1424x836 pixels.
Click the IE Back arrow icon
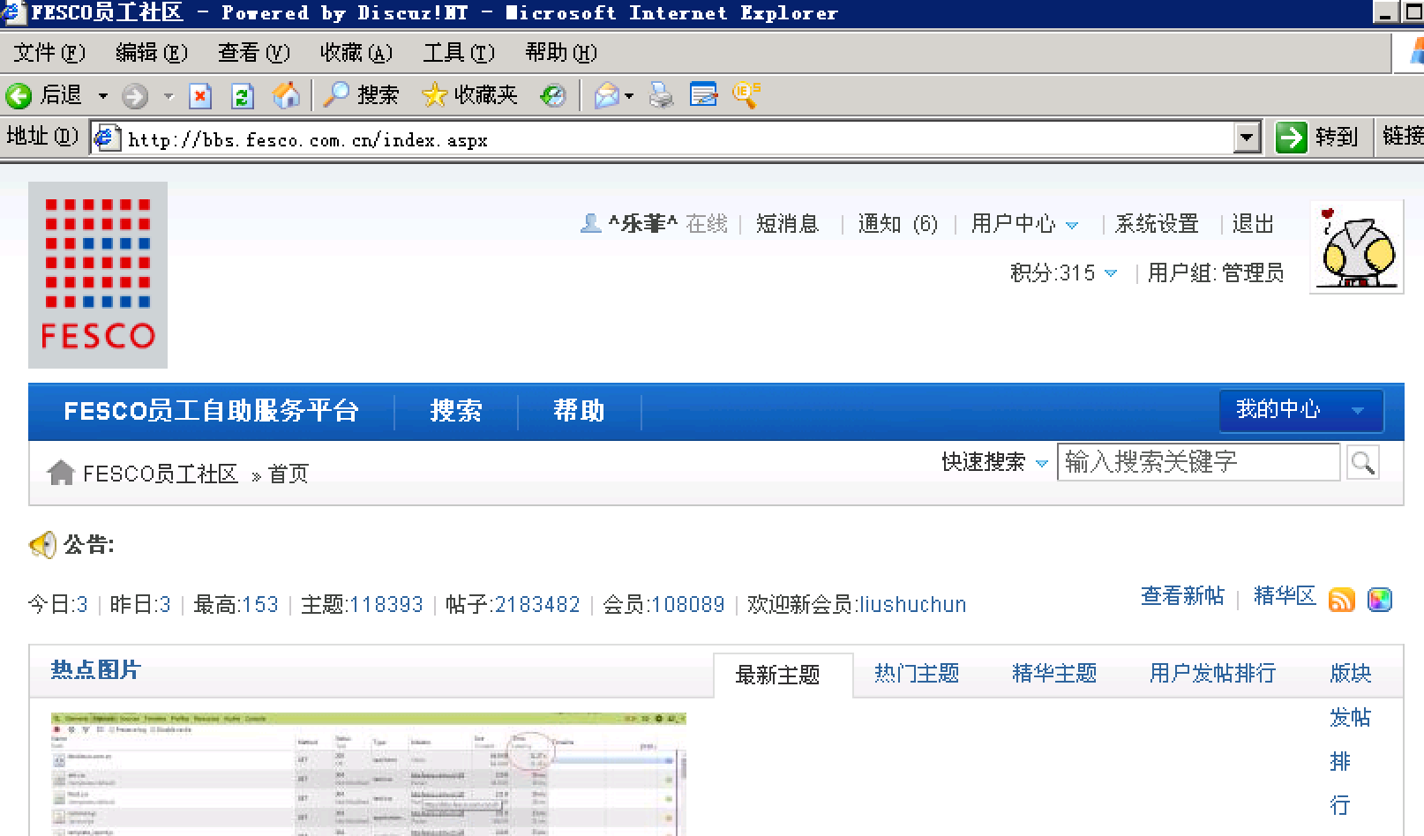[x=19, y=95]
